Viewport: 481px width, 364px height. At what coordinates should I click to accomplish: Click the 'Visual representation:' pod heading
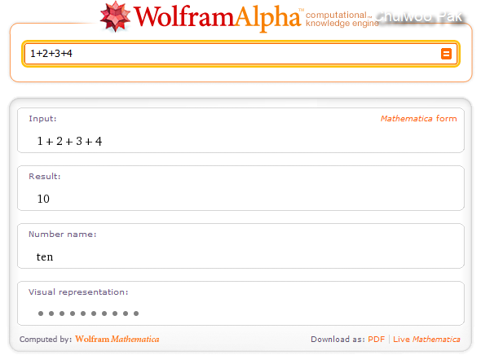(78, 292)
